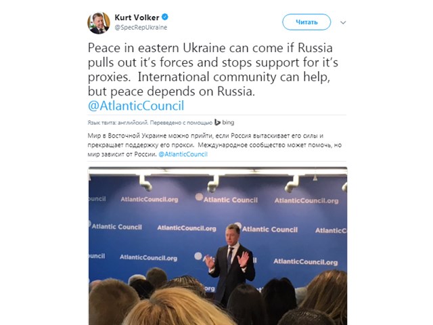Open @AtlanticCouncil mention in Russian translation

click(183, 154)
